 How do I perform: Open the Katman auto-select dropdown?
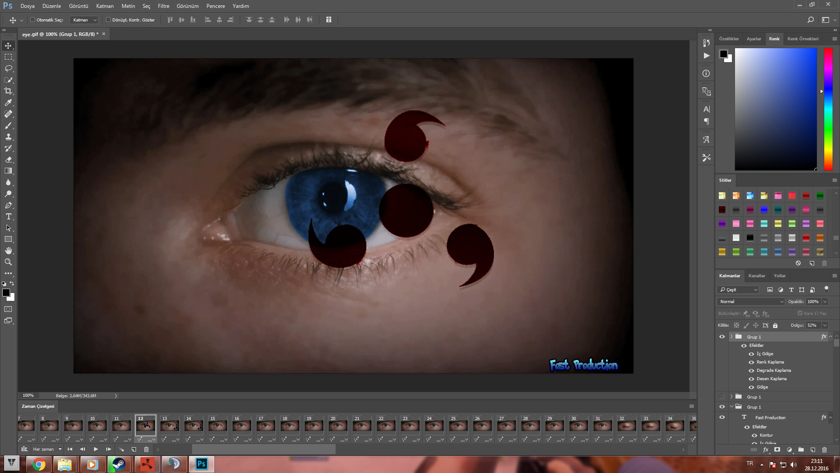pos(84,20)
